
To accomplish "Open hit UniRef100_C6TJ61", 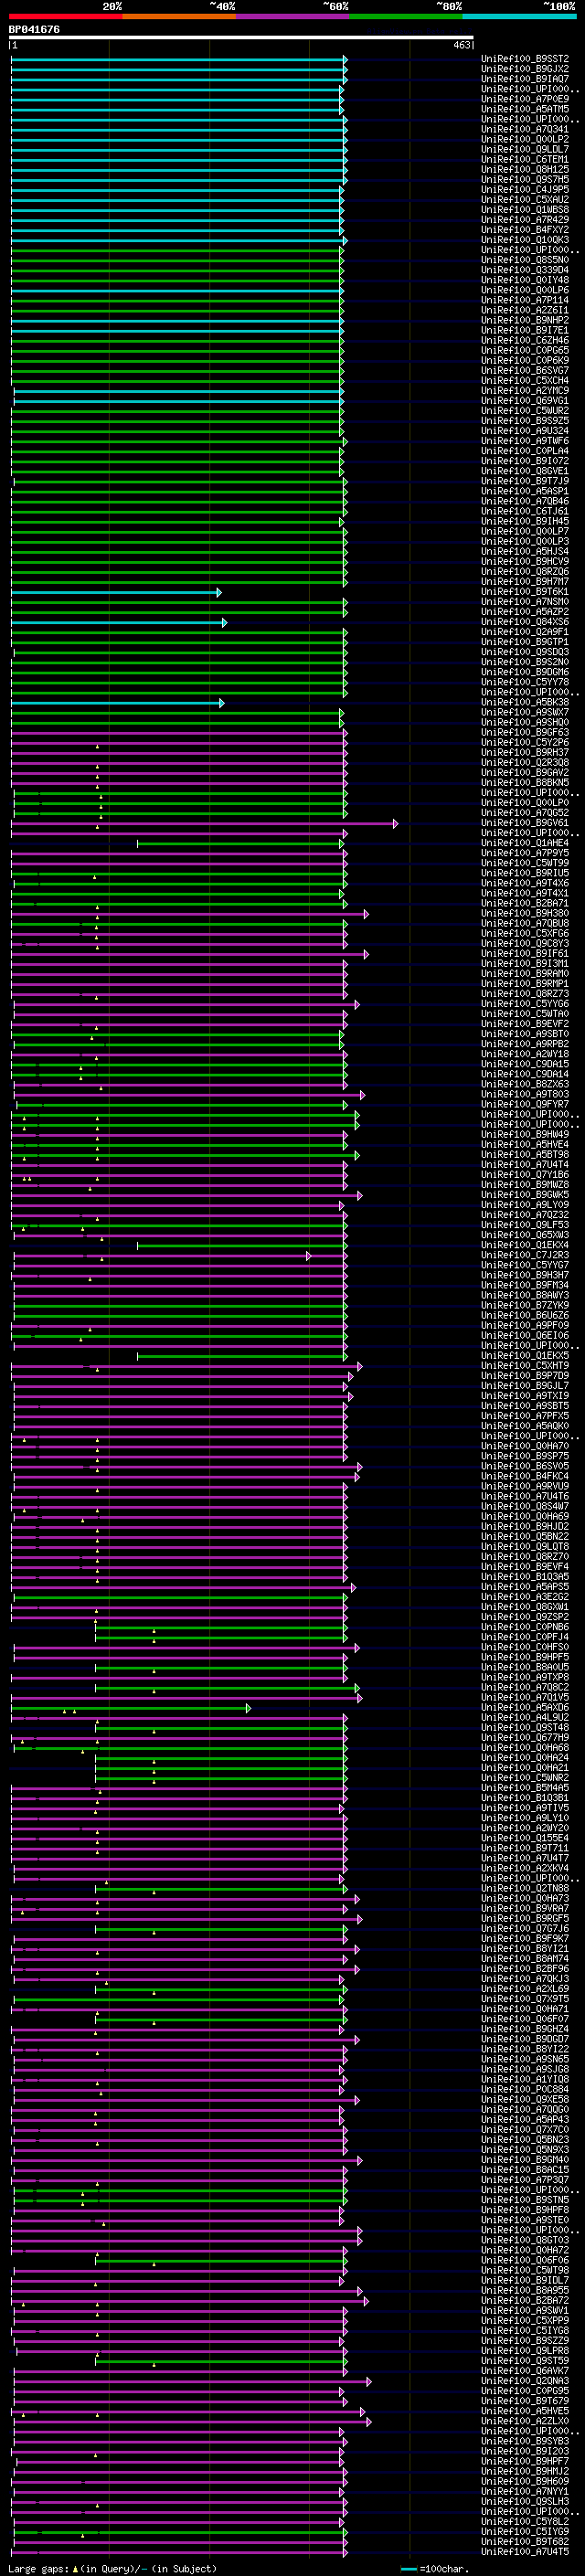I will pyautogui.click(x=525, y=511).
